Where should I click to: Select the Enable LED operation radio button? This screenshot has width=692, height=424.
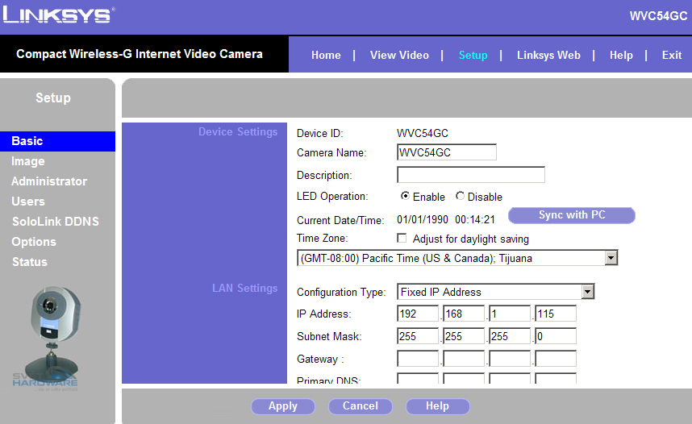click(405, 196)
